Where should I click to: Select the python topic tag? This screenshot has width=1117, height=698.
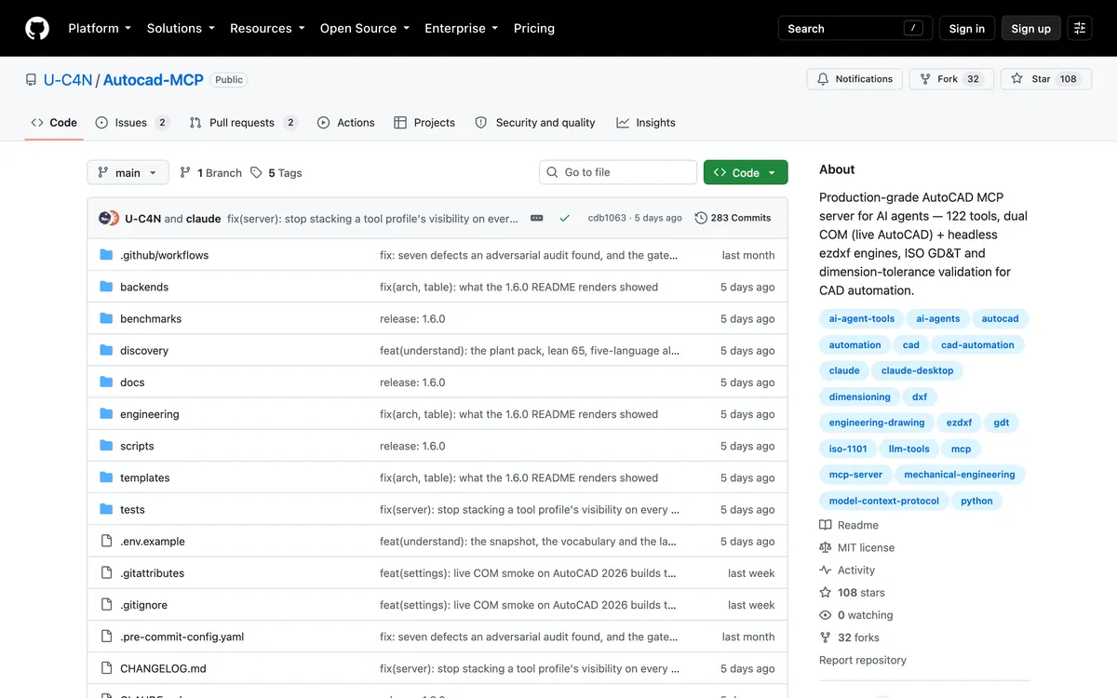point(976,501)
